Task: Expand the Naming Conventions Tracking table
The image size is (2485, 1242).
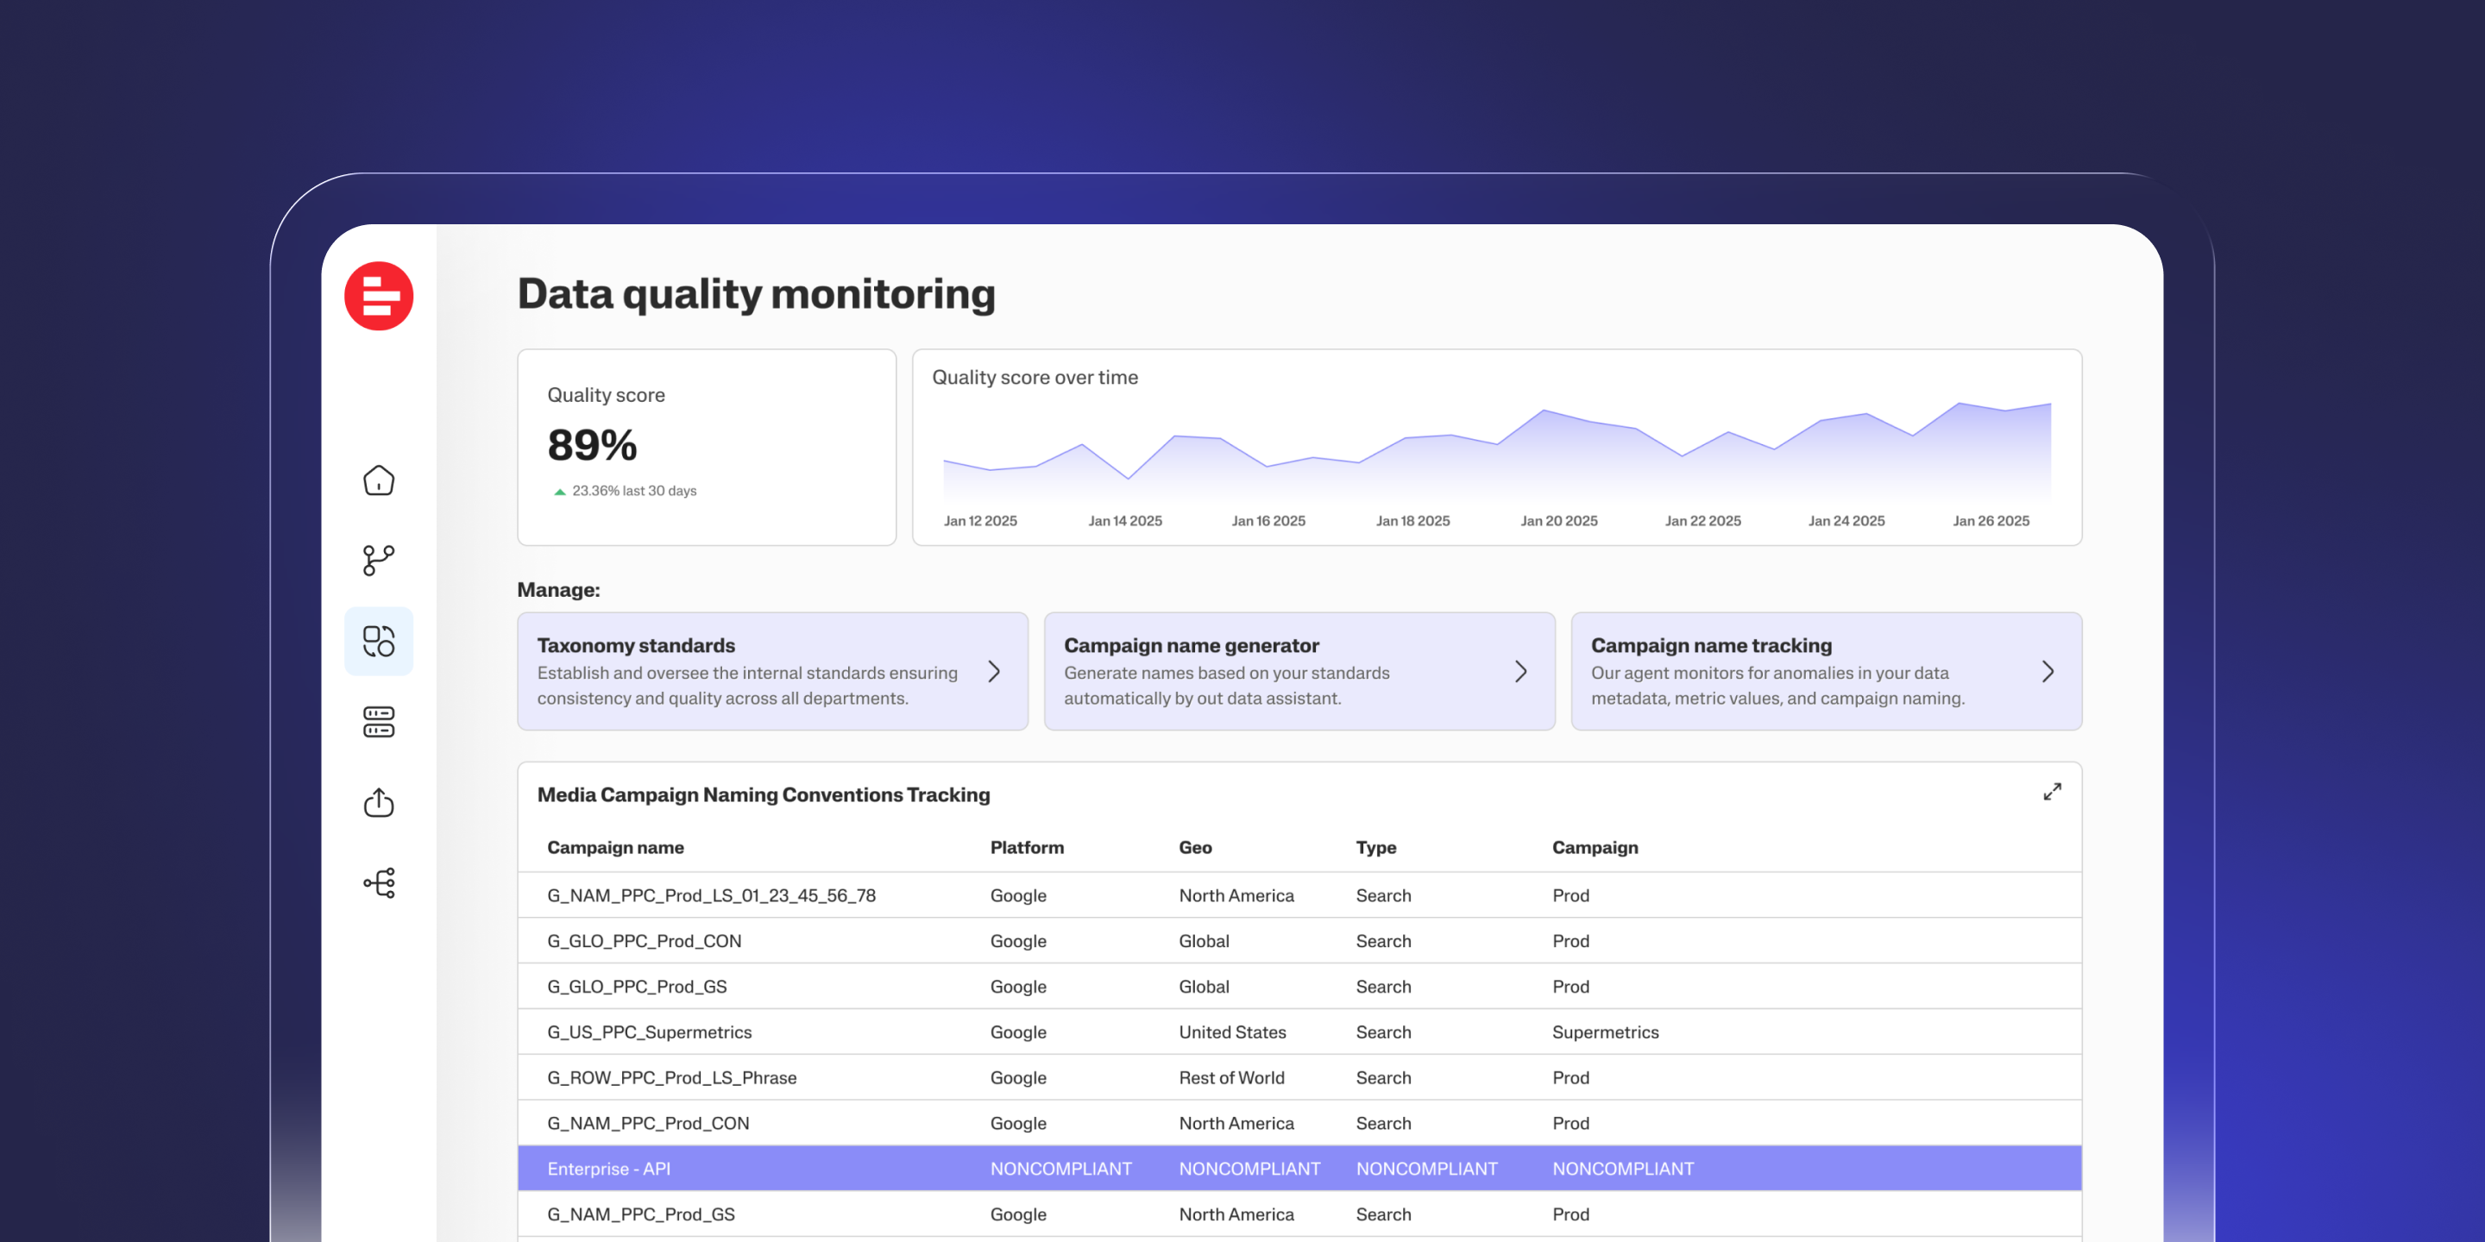Action: [2052, 792]
